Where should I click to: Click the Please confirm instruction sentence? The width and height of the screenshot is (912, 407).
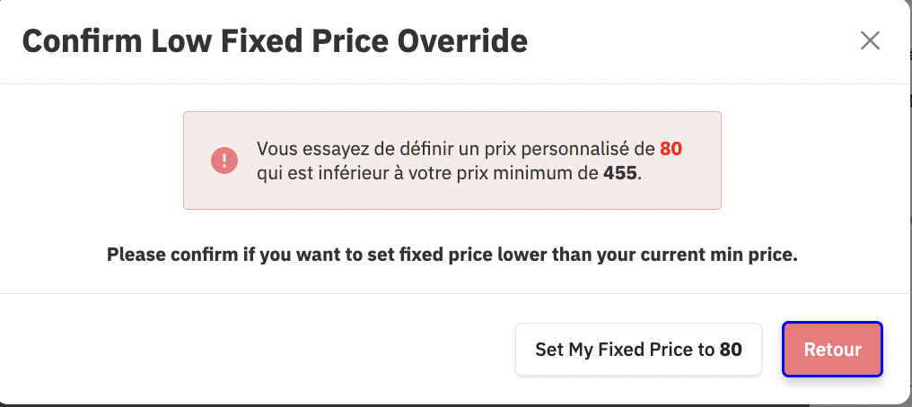click(452, 255)
